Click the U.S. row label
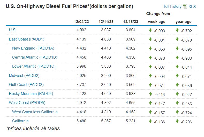Image resolution: width=204 pixels, height=137 pixels. tap(13, 30)
